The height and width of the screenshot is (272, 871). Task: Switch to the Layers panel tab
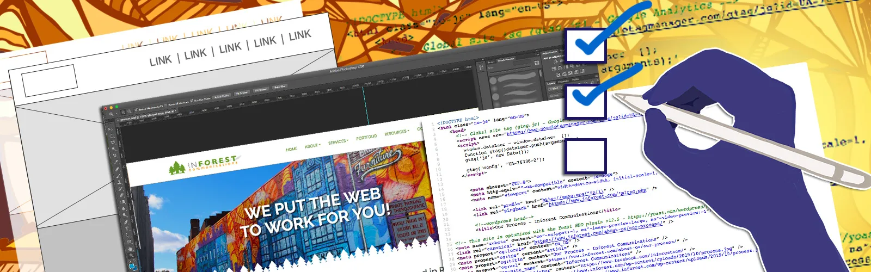(x=551, y=83)
